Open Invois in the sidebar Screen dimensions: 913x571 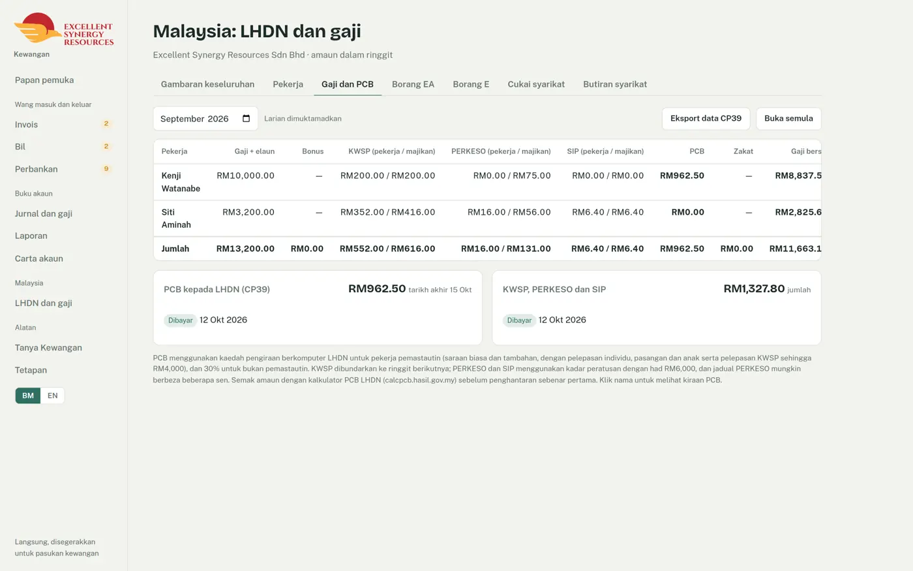(64, 125)
